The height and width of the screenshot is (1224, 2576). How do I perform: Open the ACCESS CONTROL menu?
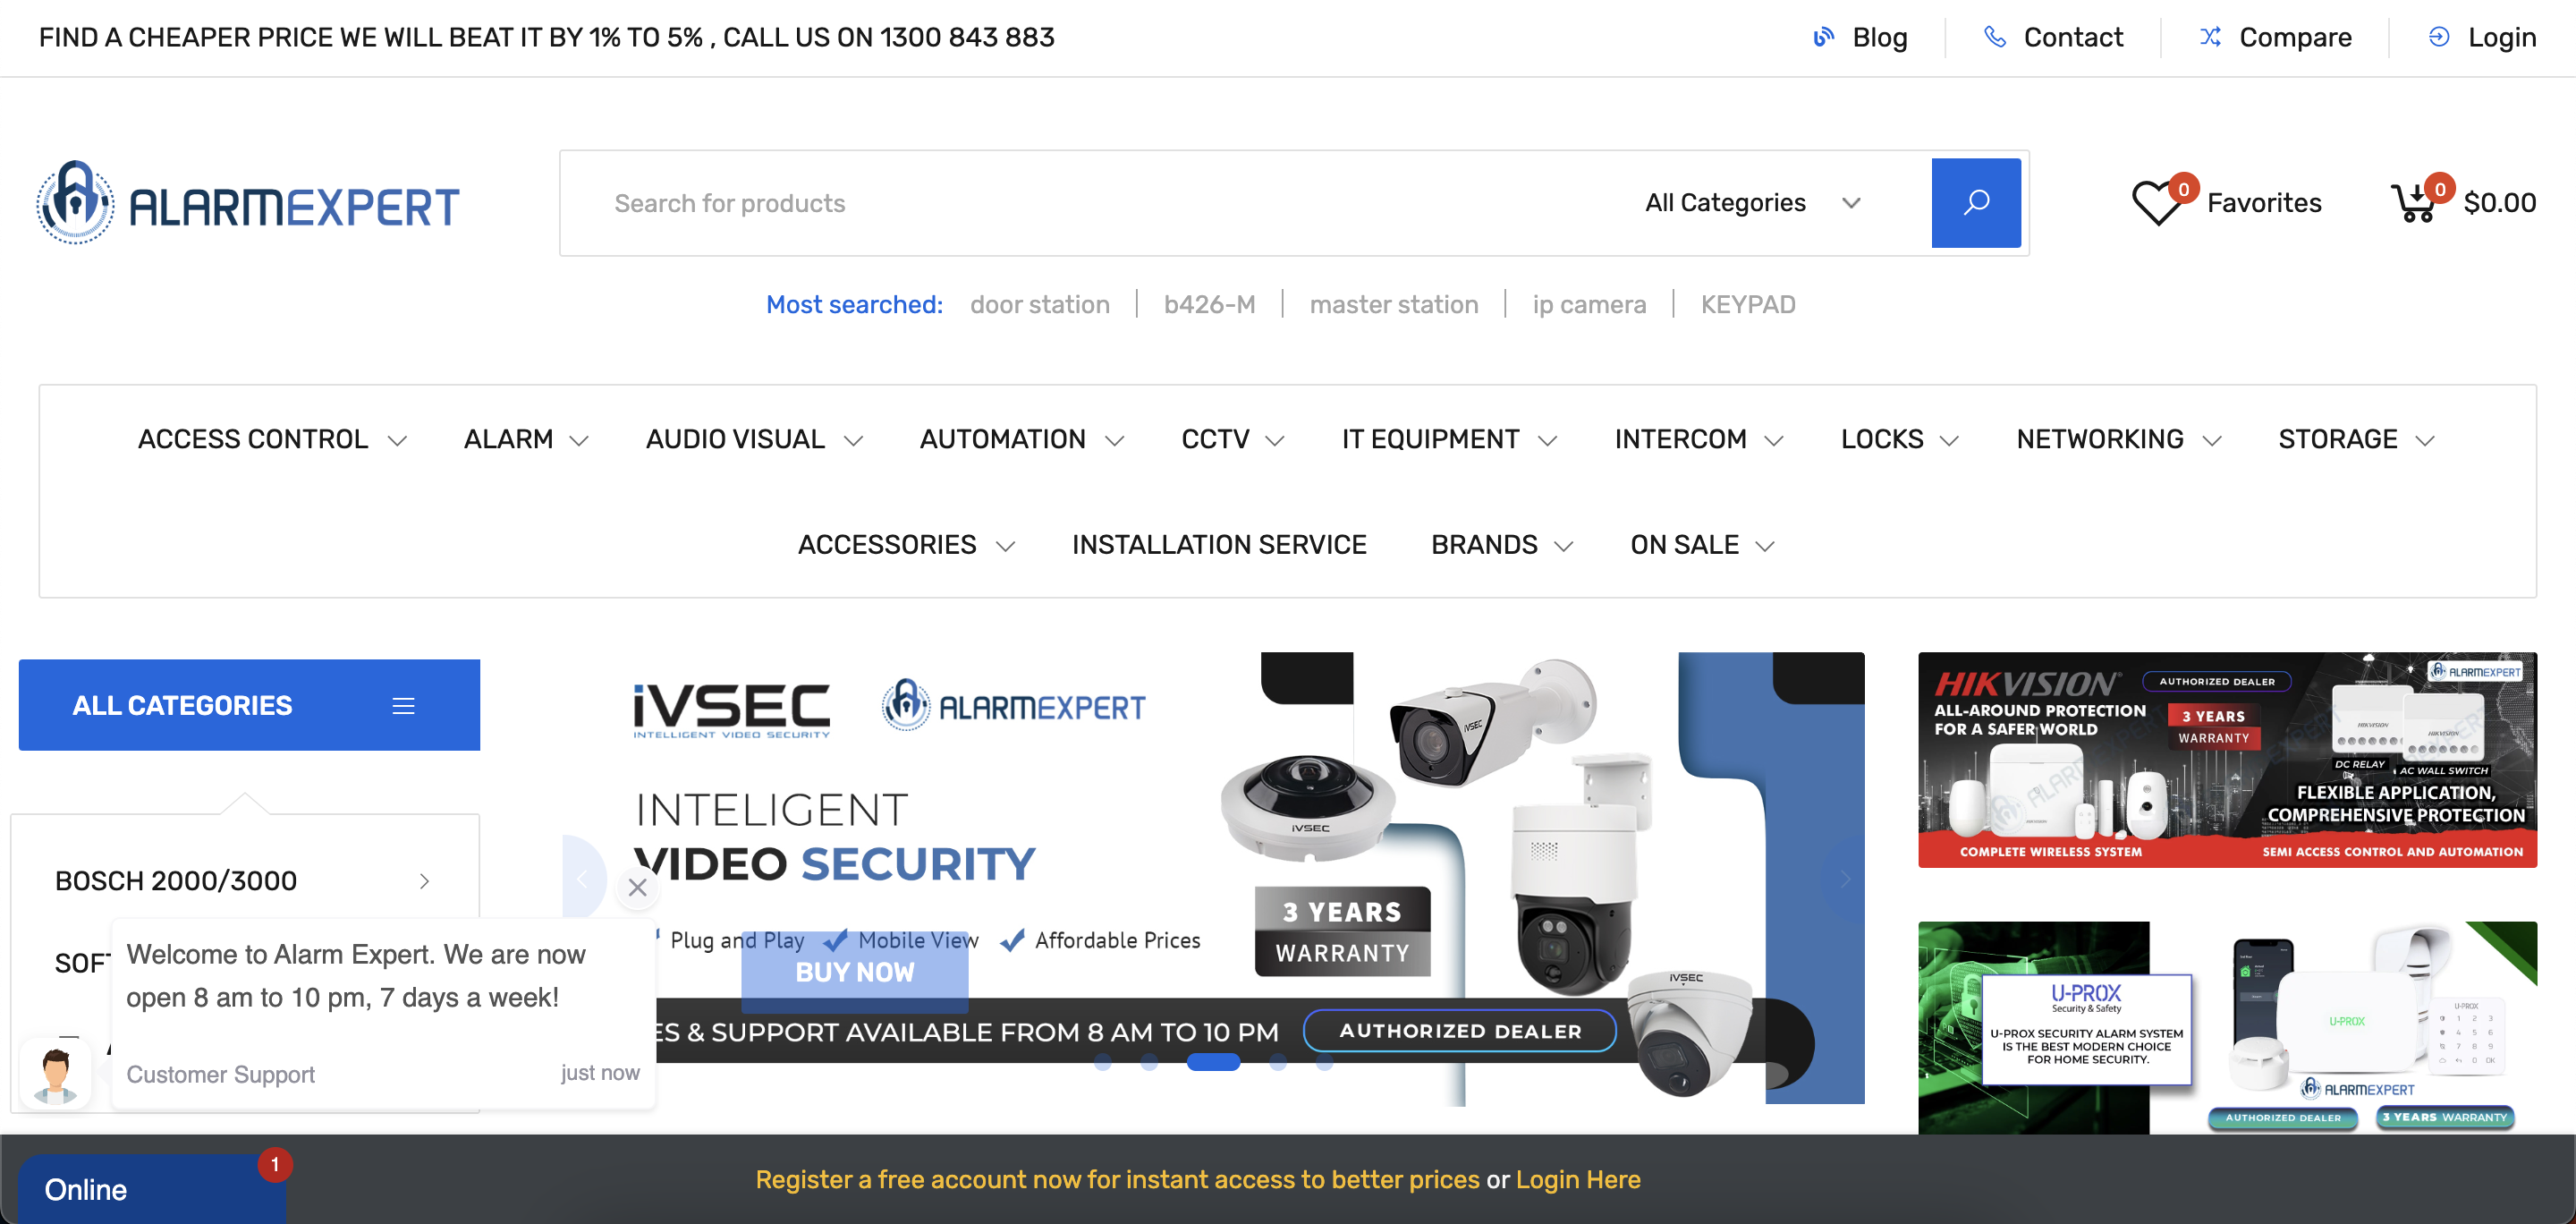tap(272, 439)
